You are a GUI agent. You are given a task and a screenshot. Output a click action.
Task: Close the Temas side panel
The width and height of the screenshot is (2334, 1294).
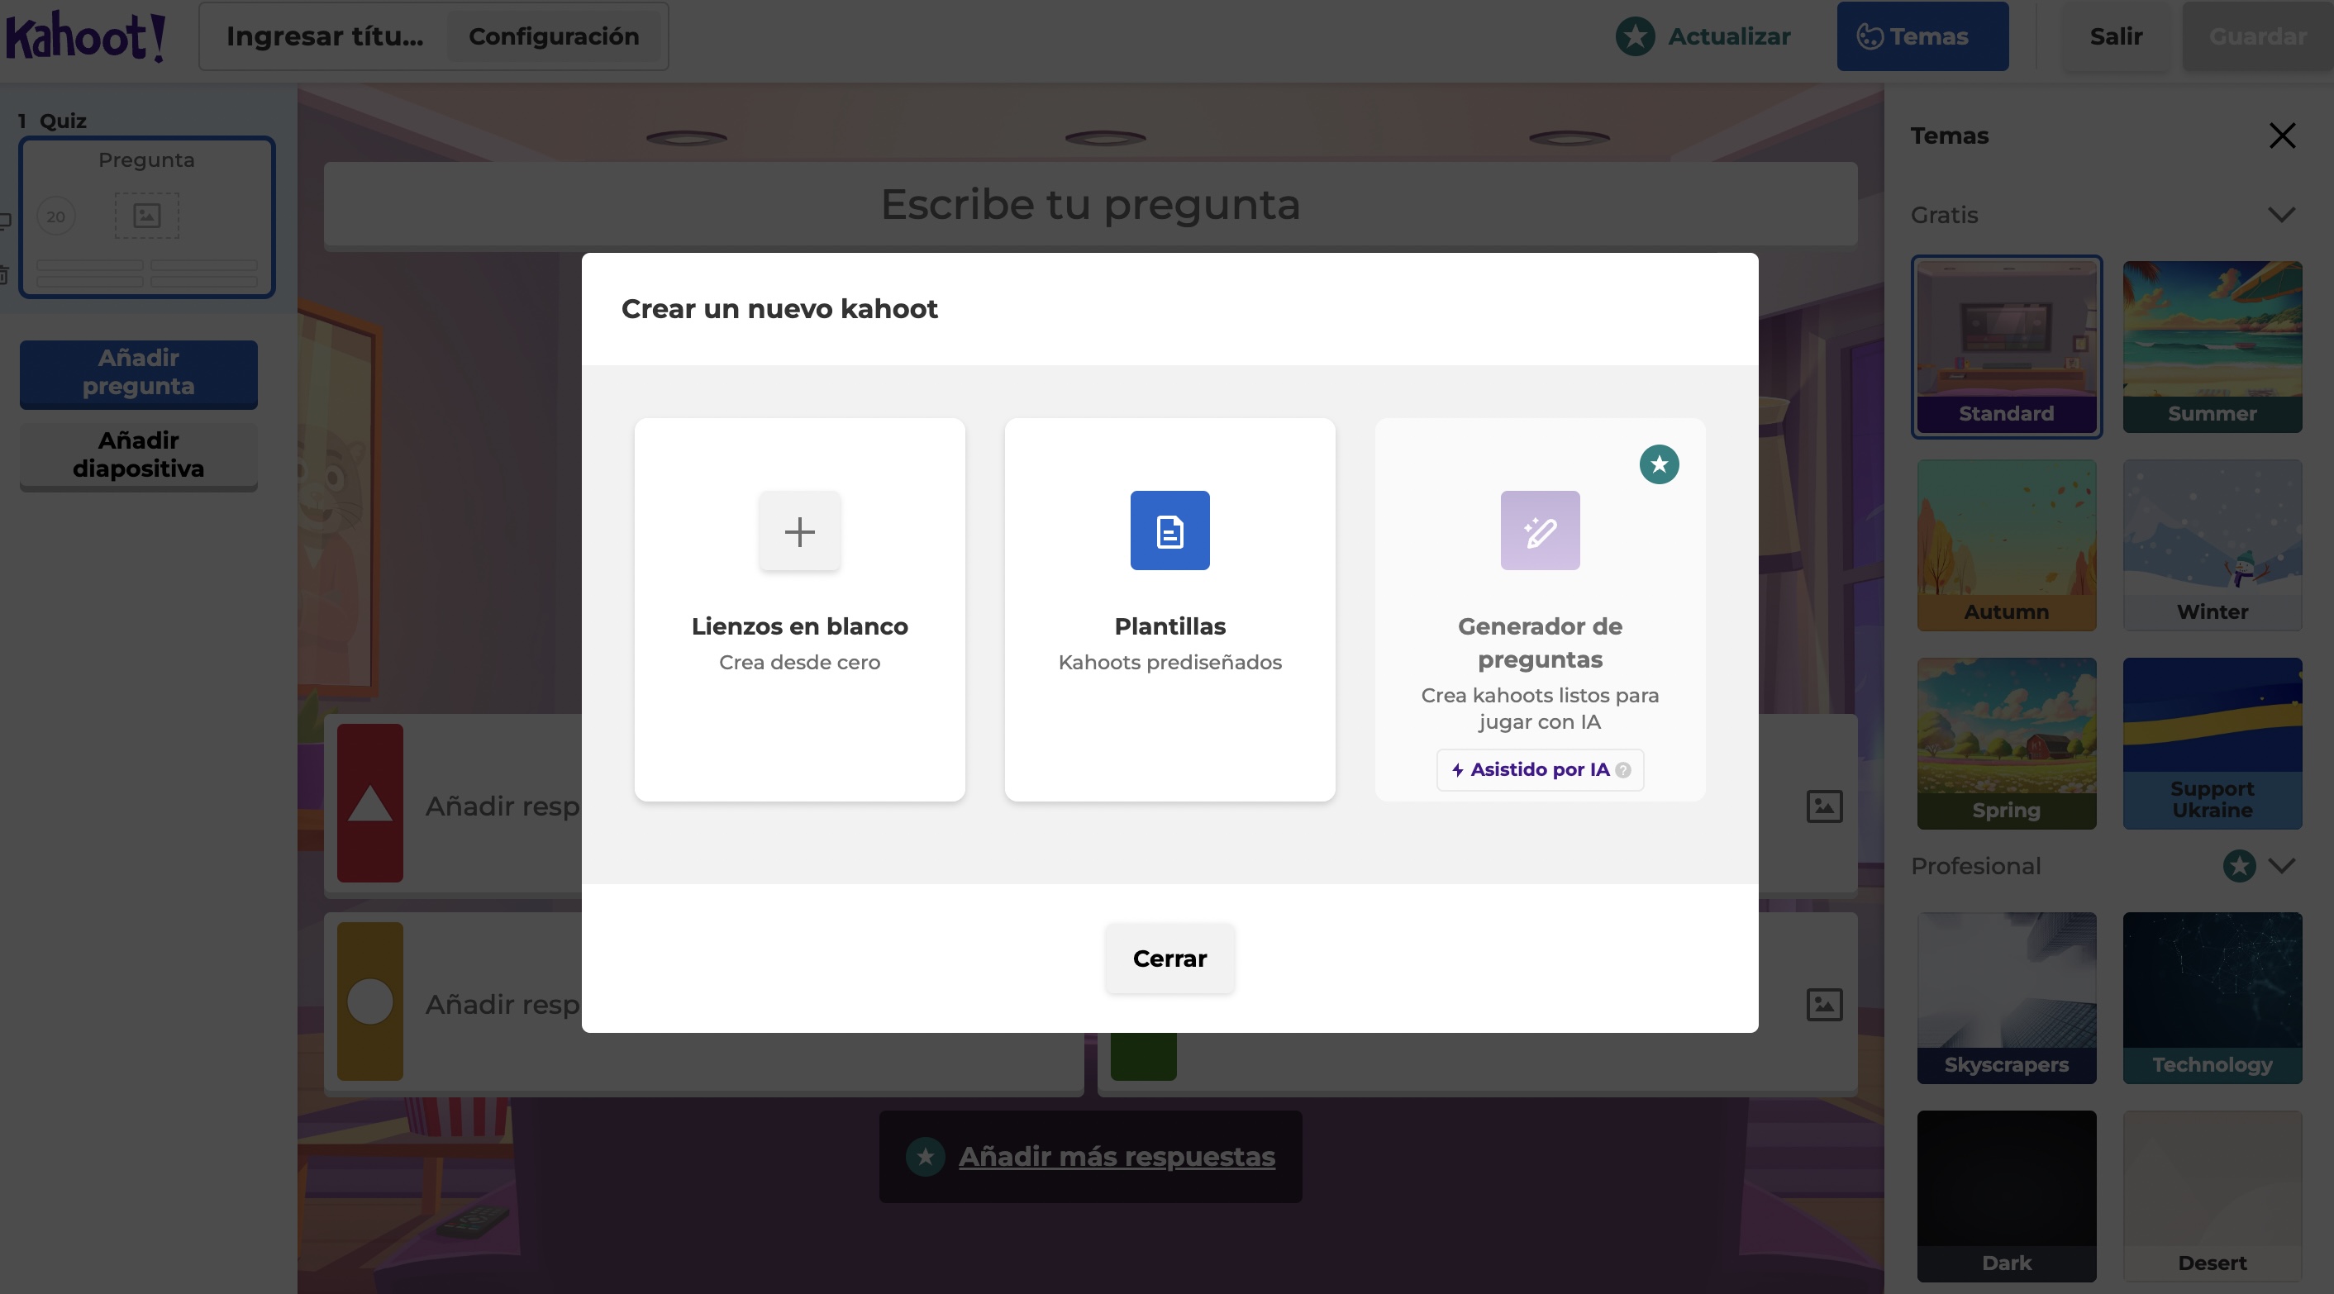coord(2281,136)
